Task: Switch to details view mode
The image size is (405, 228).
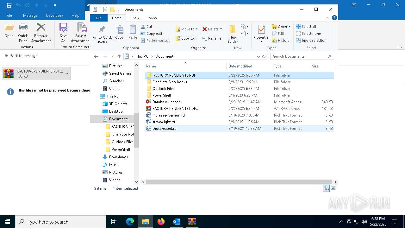Action: point(326,188)
